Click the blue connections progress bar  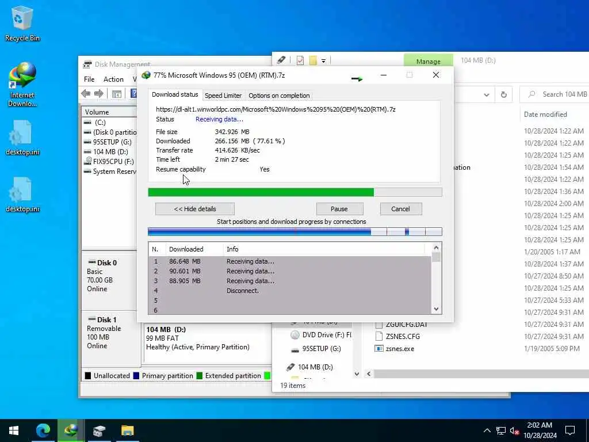295,231
